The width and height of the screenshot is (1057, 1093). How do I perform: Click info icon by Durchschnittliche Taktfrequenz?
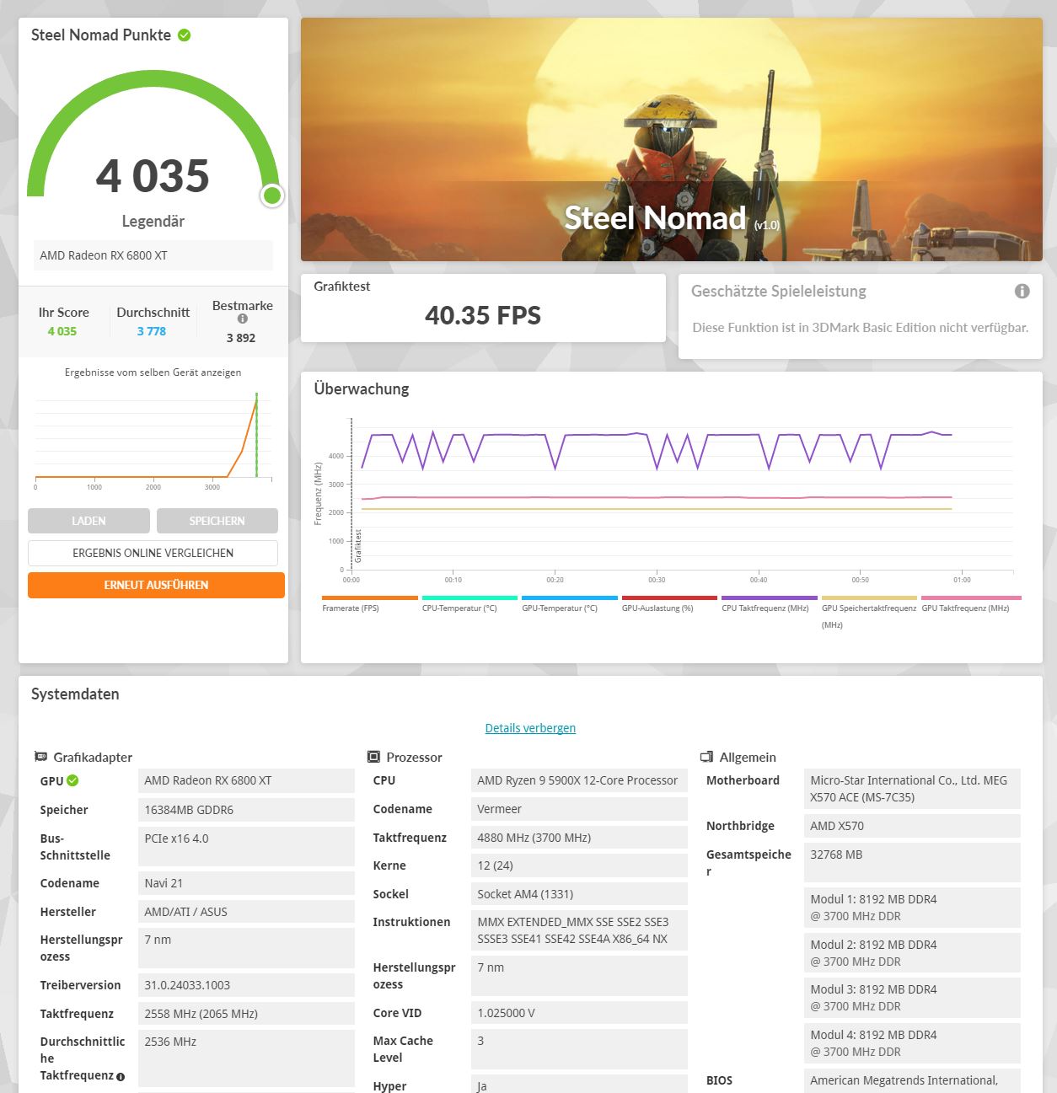tap(121, 1076)
